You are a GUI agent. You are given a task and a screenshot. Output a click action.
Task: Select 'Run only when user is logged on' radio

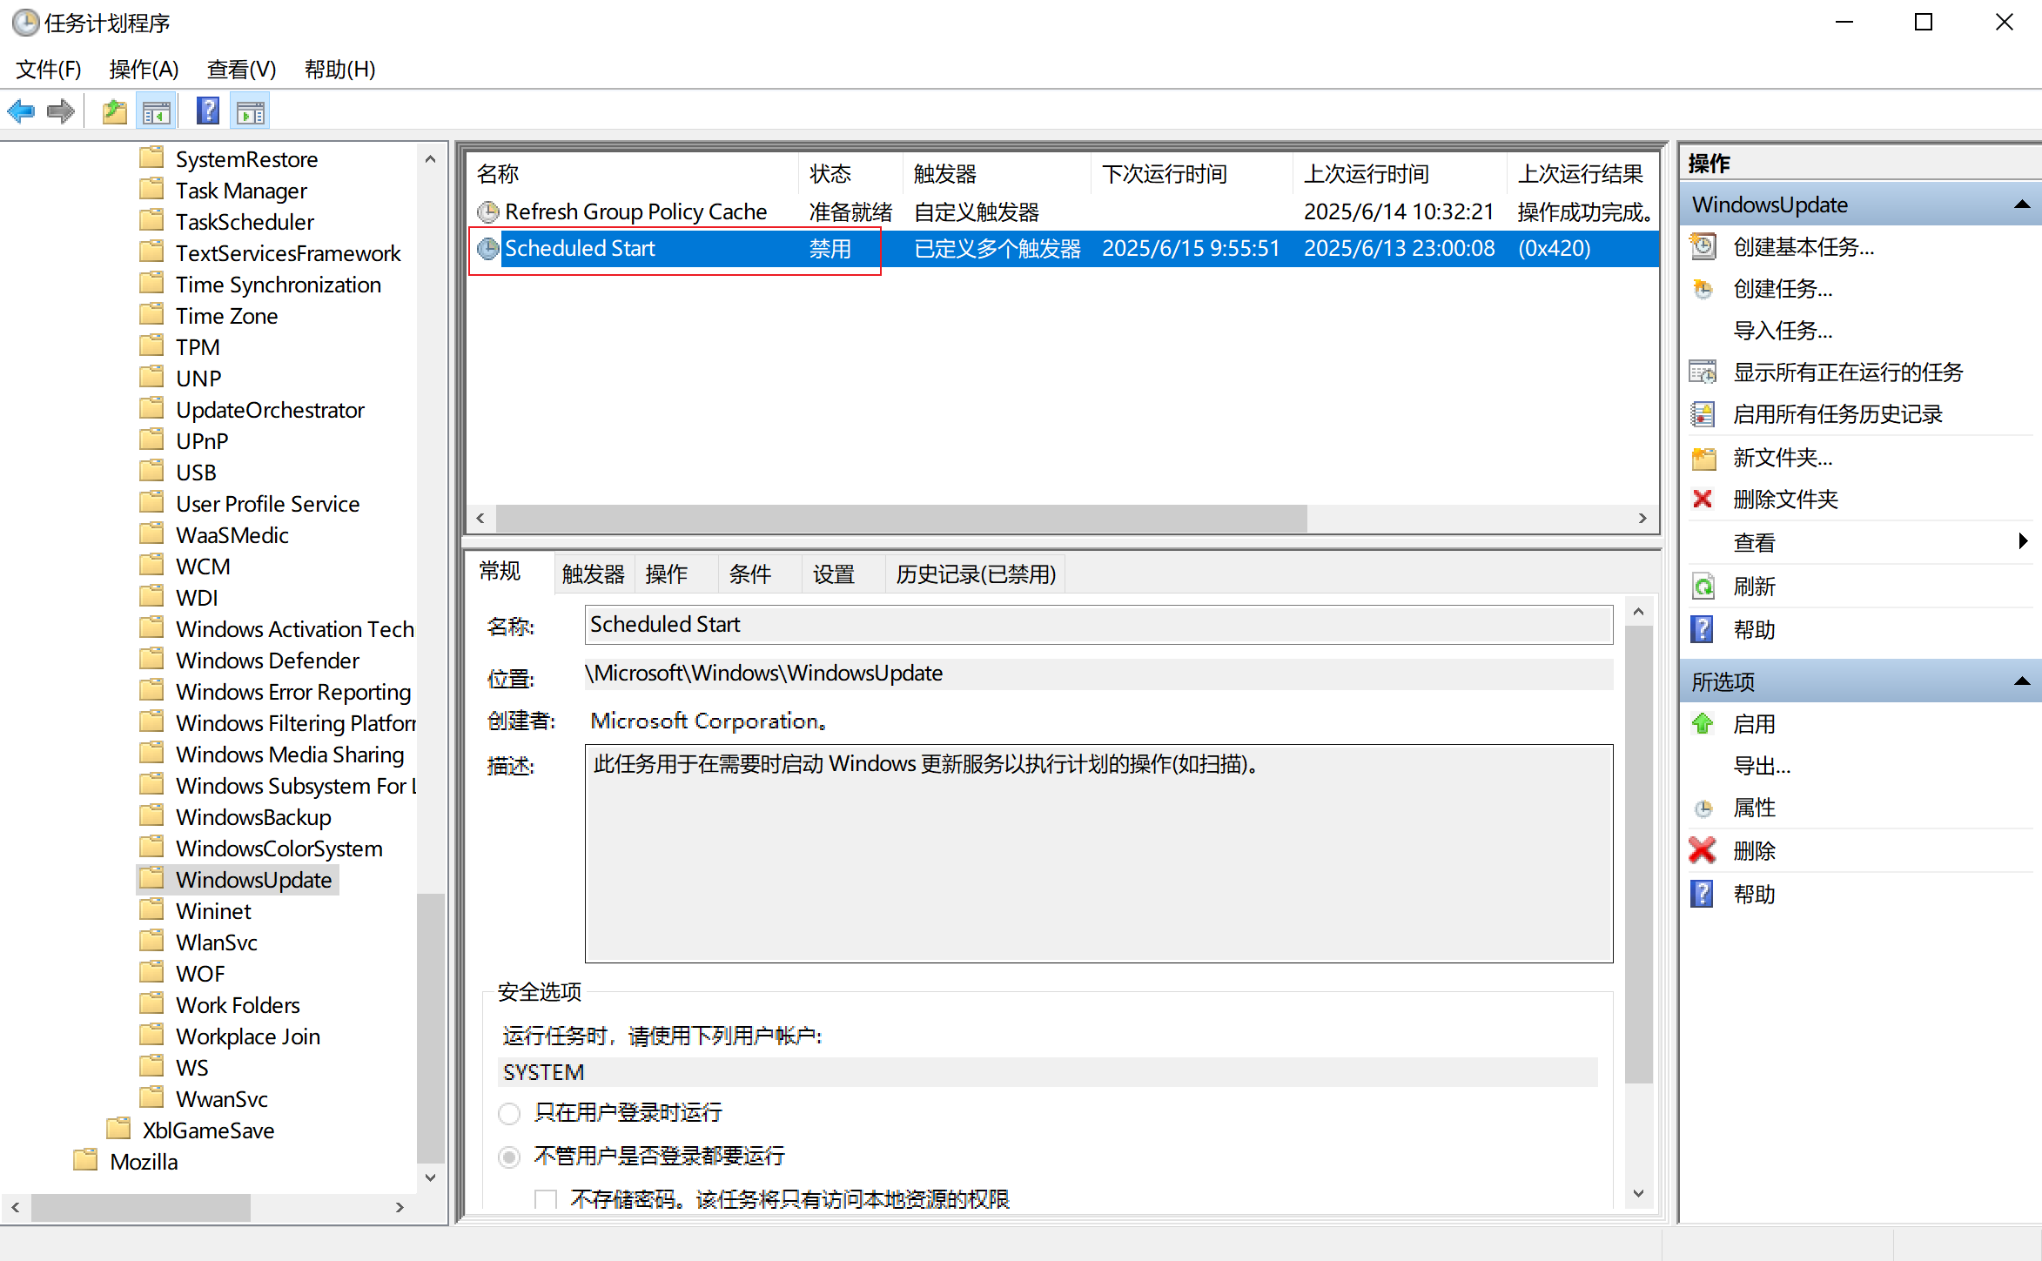509,1113
